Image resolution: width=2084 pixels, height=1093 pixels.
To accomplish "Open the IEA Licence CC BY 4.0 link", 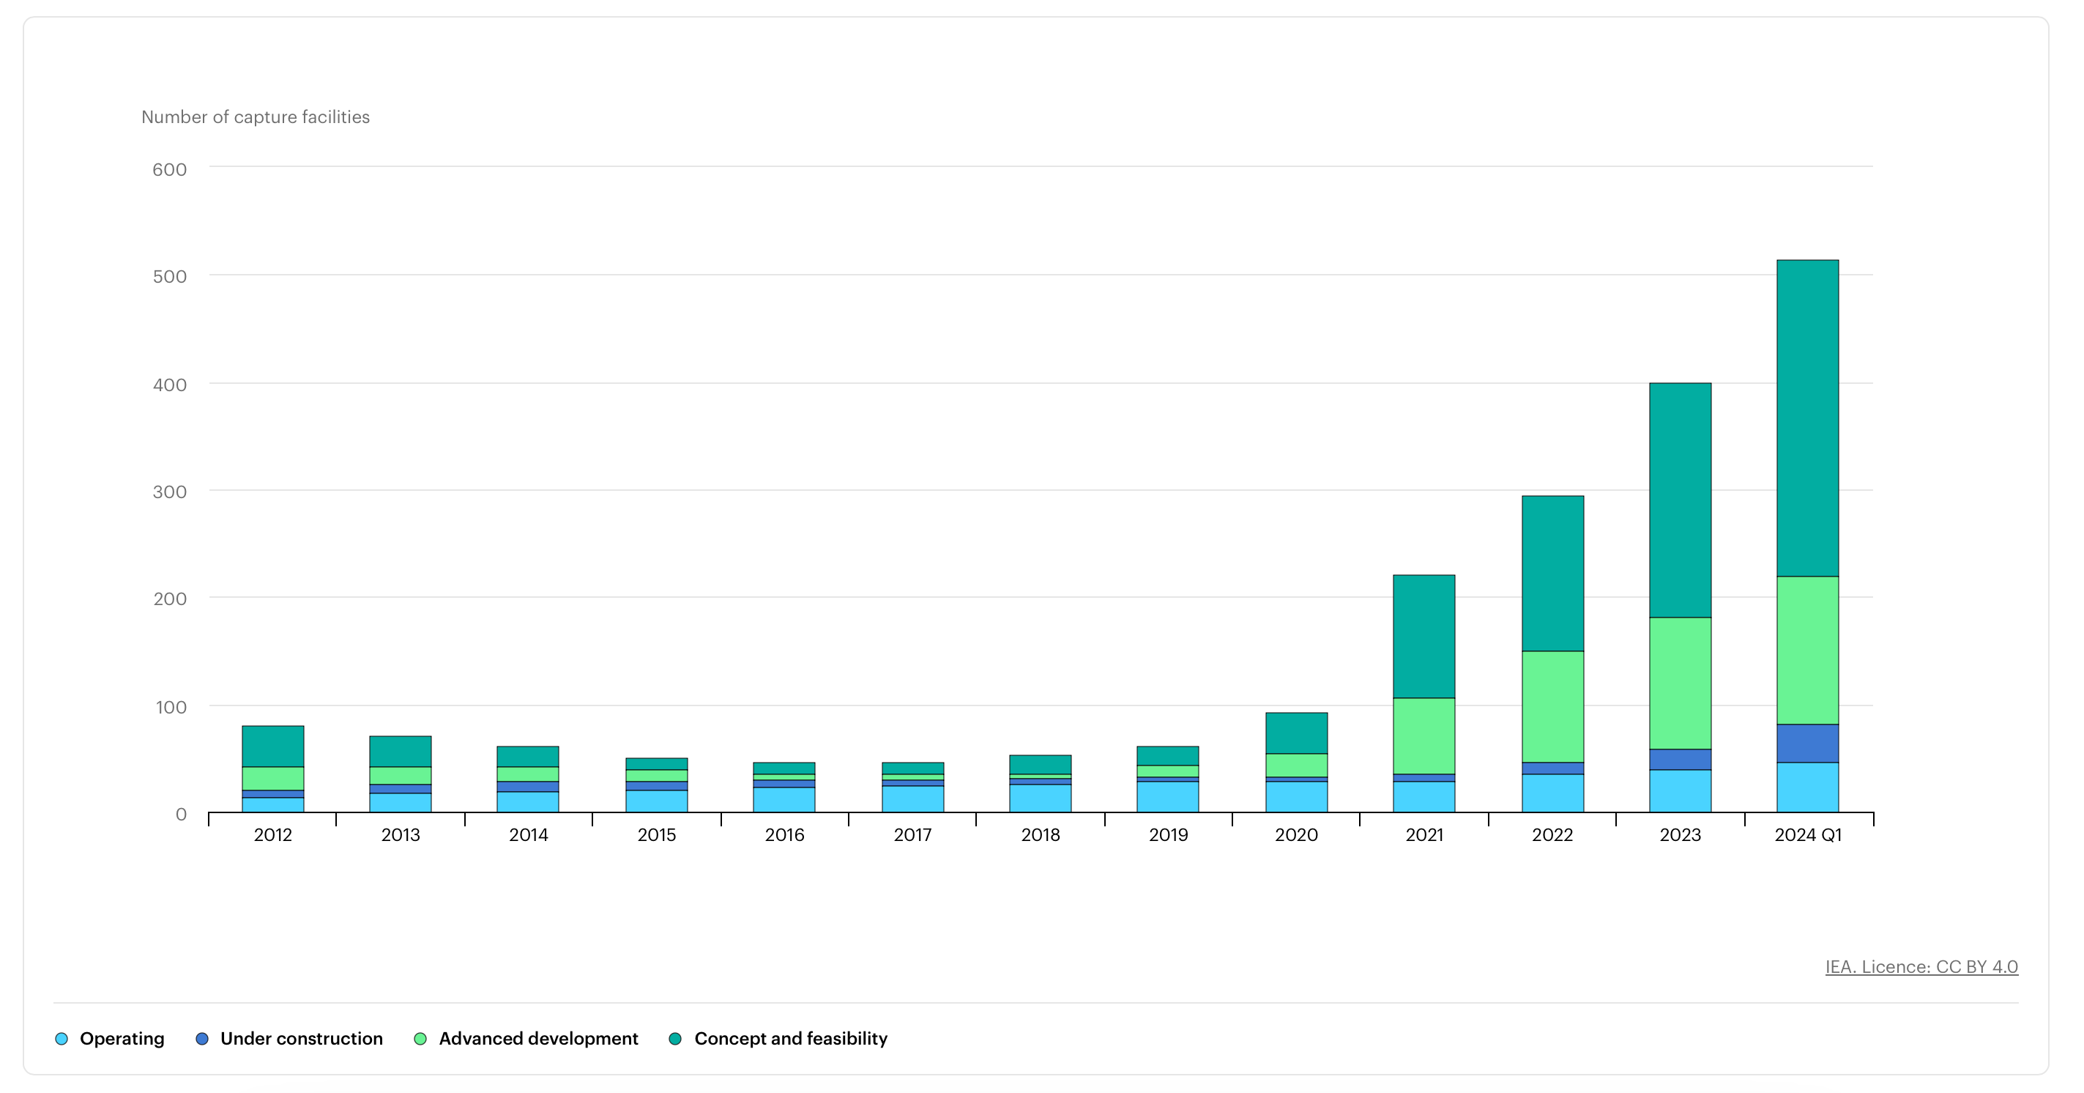I will coord(1921,967).
